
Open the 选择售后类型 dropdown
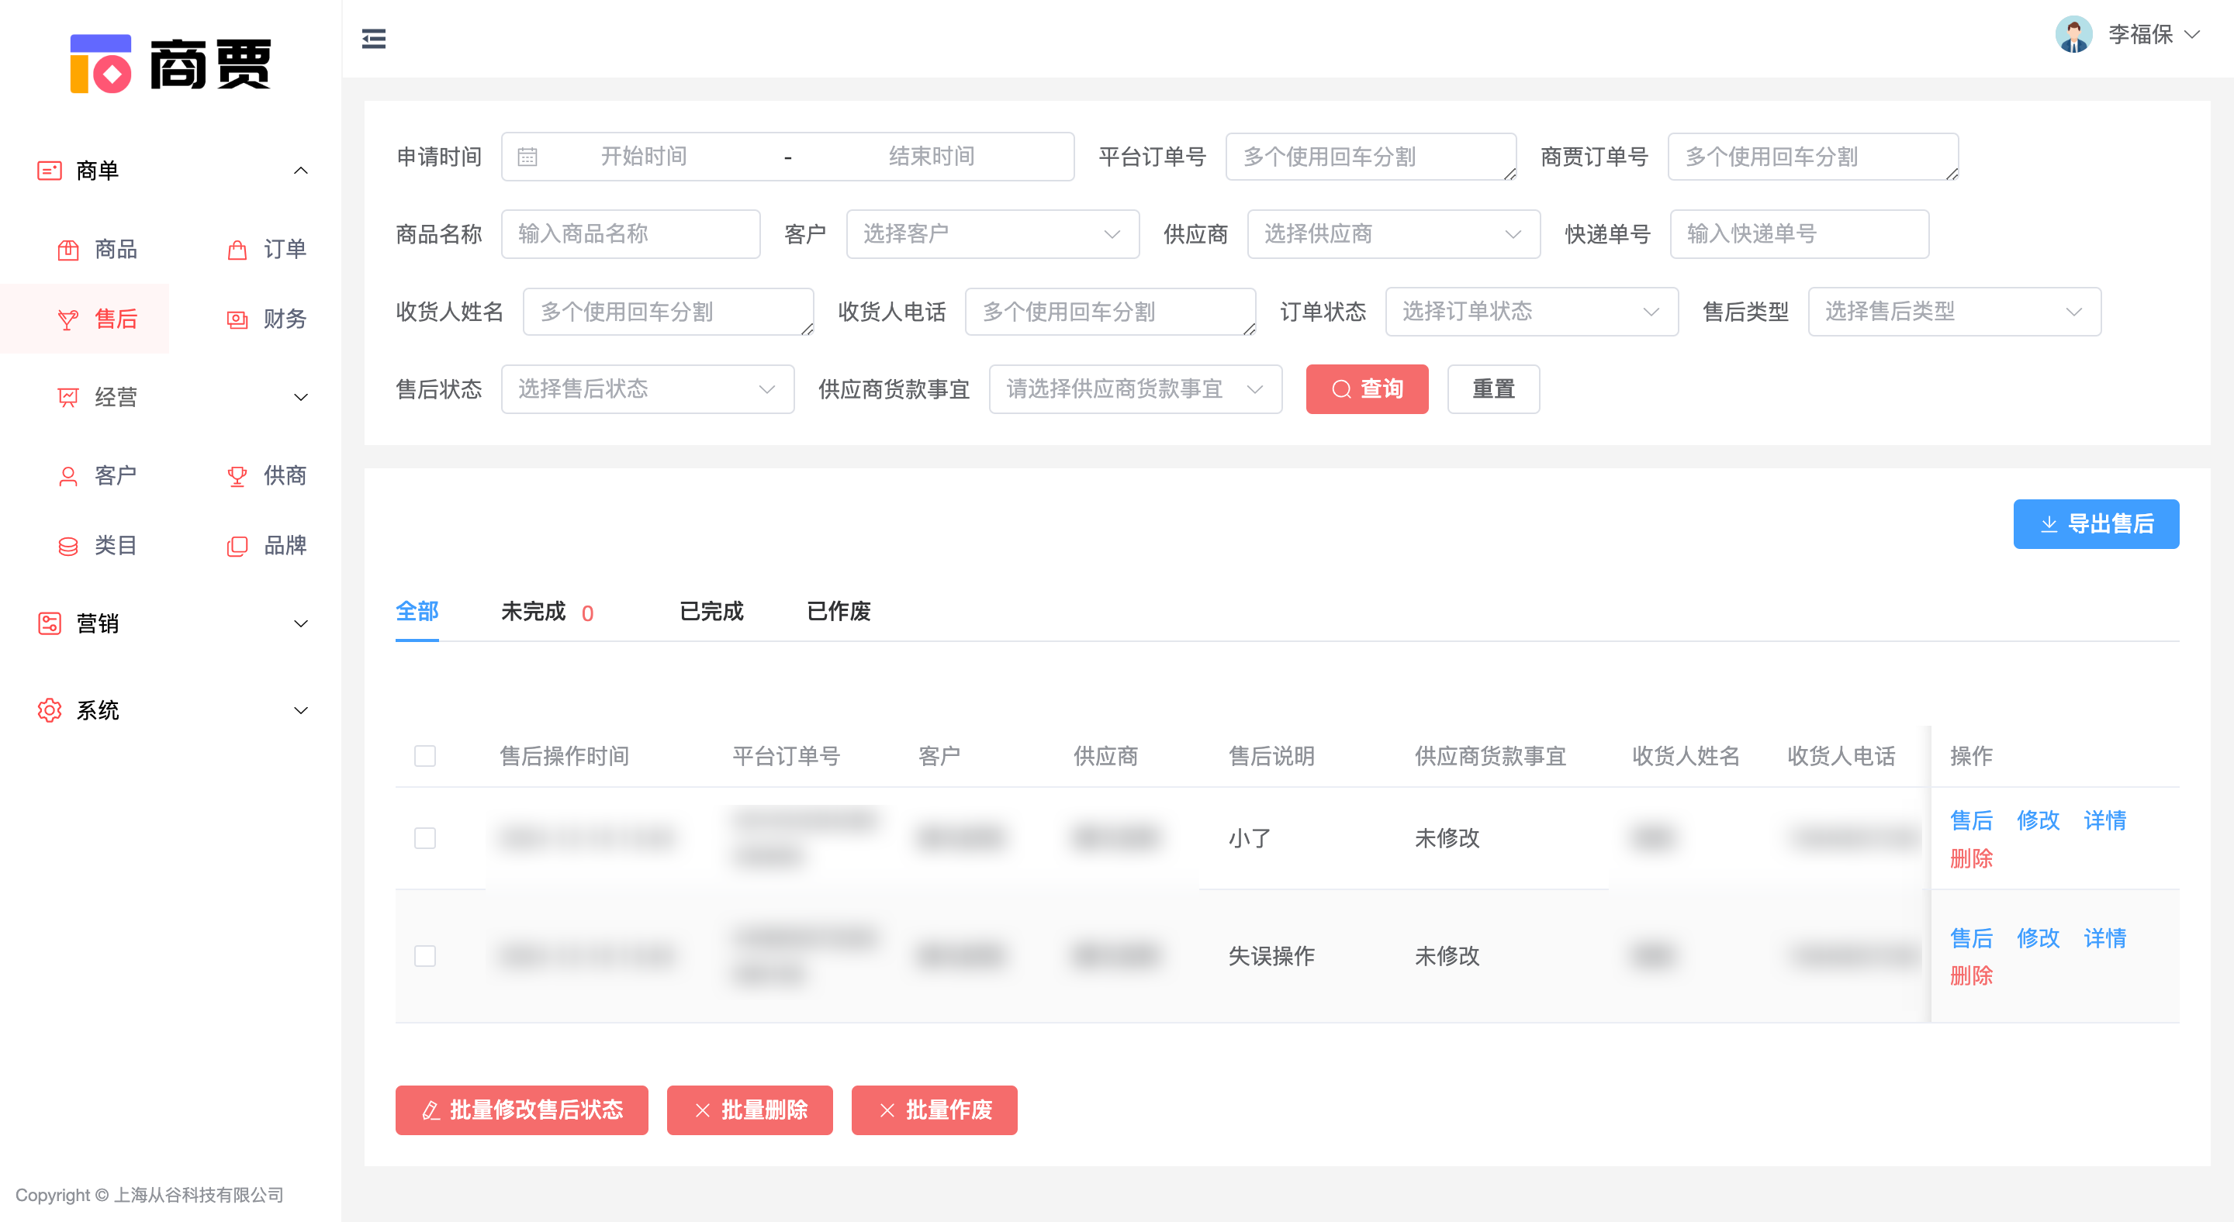(x=1953, y=311)
